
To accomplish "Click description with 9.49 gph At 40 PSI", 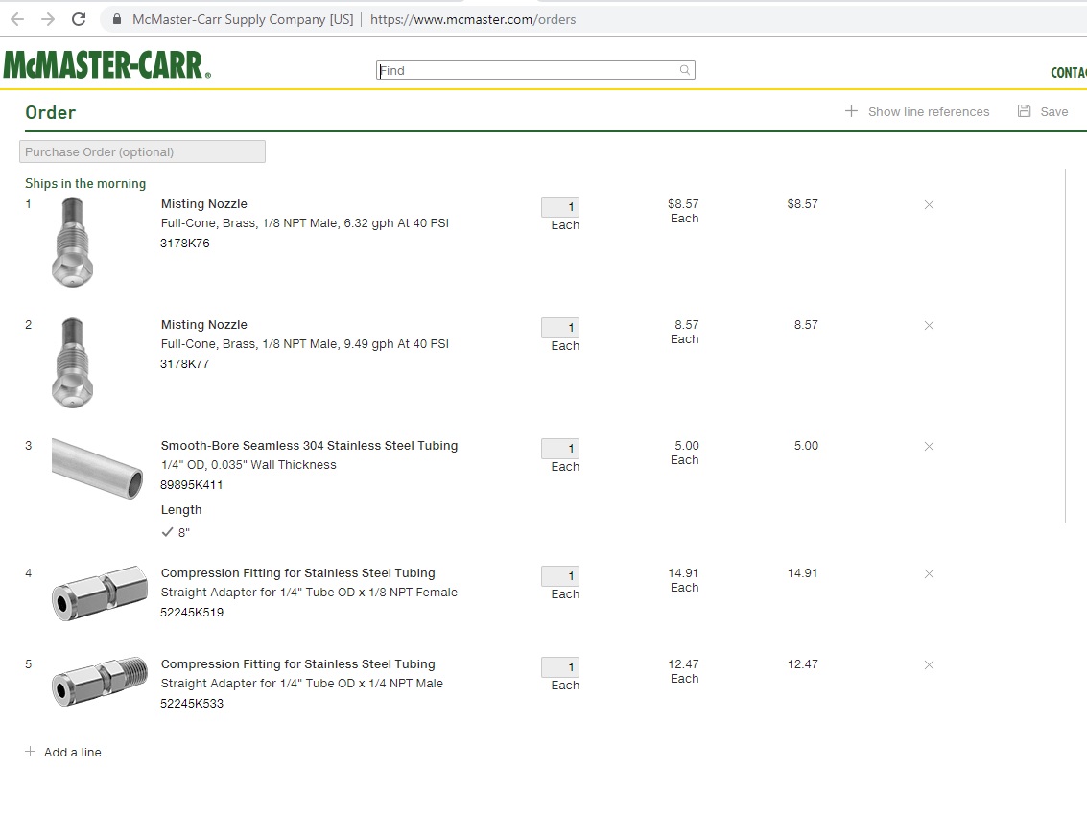I will click(305, 343).
